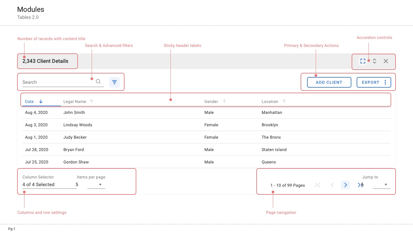
Task: Sort by Gender using the arrow icon
Action: [x=224, y=101]
